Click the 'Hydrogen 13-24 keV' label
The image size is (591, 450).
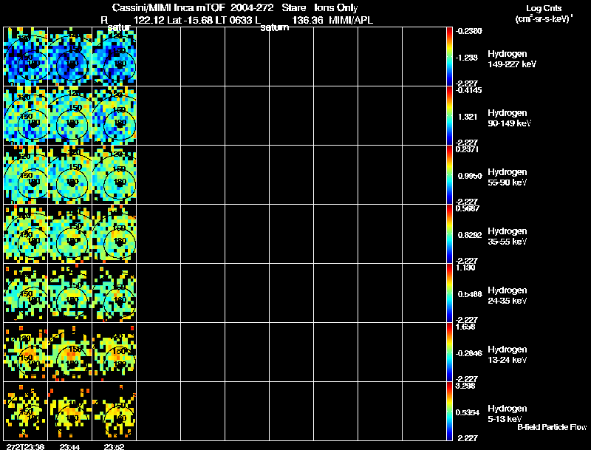coord(508,355)
